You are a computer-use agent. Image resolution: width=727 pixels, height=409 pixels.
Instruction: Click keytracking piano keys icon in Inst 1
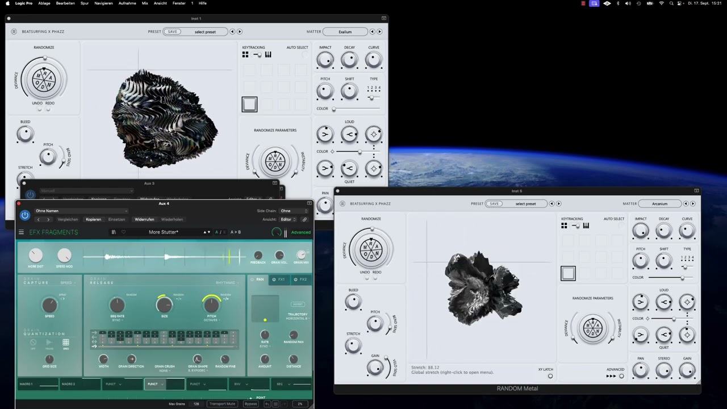pos(268,55)
